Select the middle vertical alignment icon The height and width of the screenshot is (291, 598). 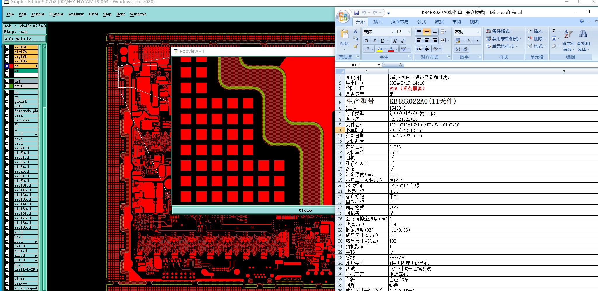(427, 31)
